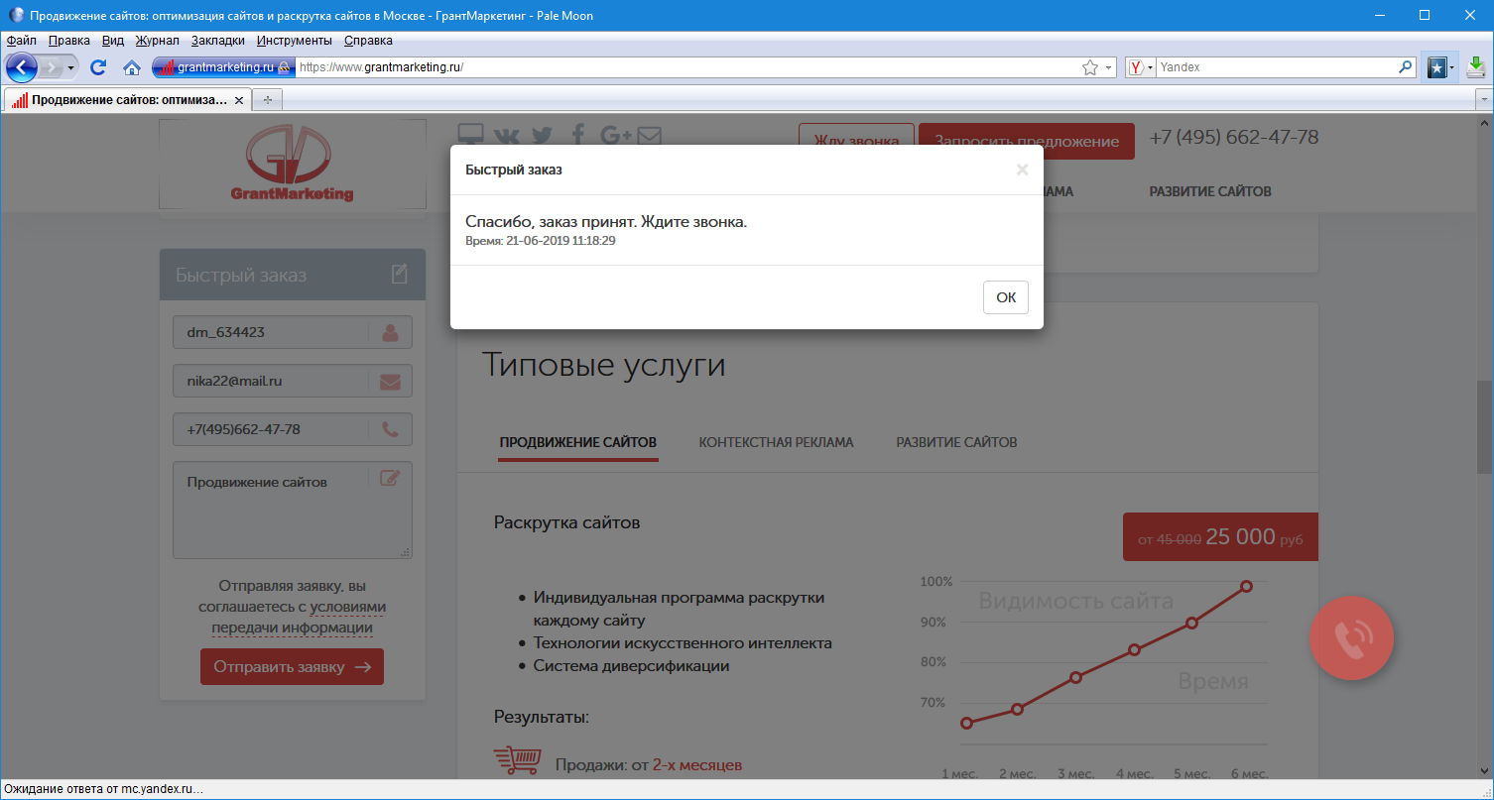Click the GrantMarketing logo
1494x800 pixels.
(x=292, y=164)
